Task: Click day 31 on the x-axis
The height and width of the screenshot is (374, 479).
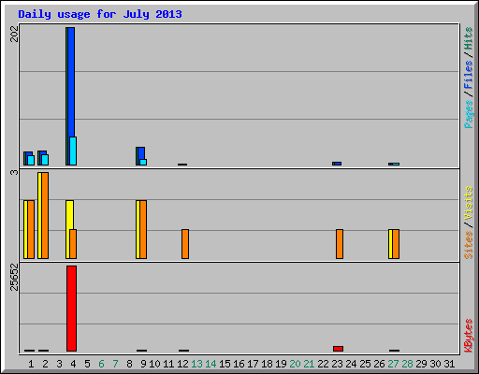Action: [449, 364]
